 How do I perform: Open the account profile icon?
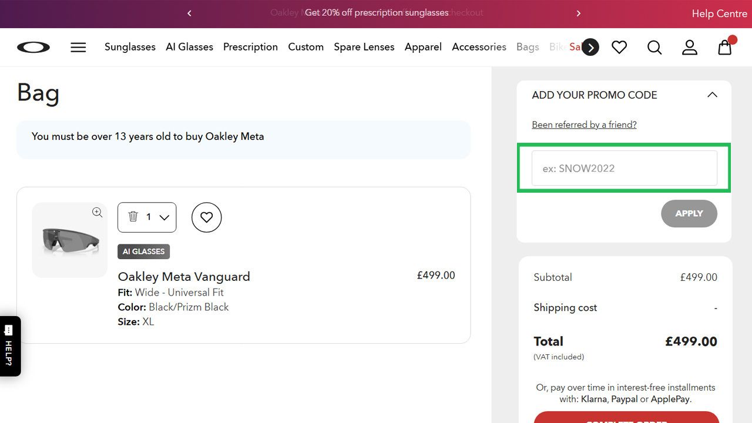pyautogui.click(x=690, y=47)
